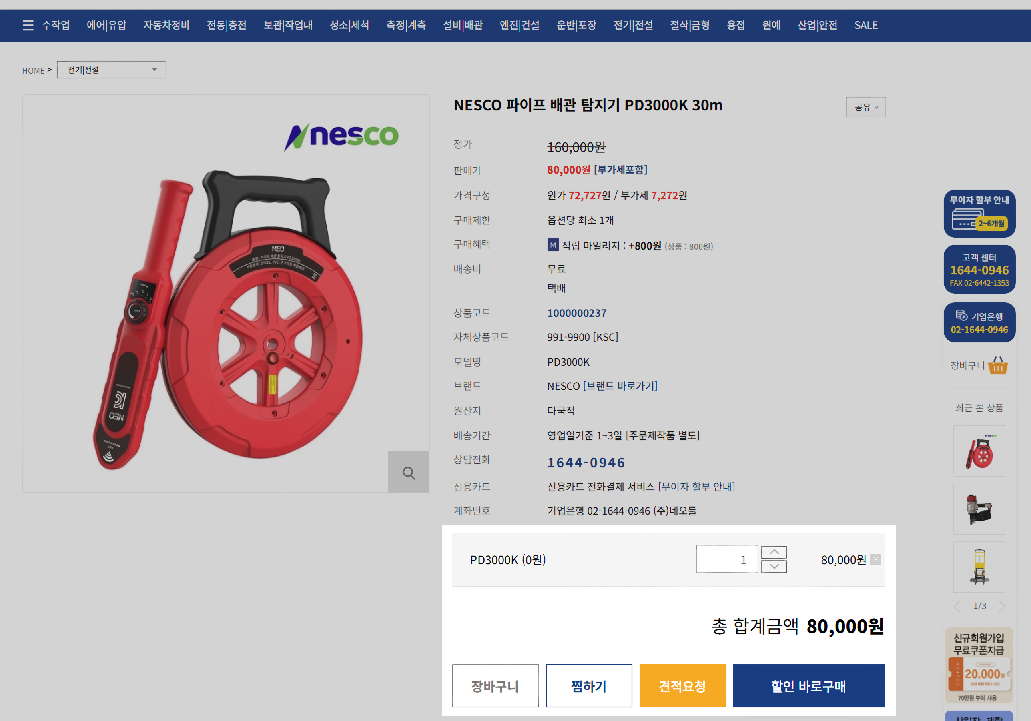Open the recently viewed yellow cart thumbnail

tap(979, 567)
